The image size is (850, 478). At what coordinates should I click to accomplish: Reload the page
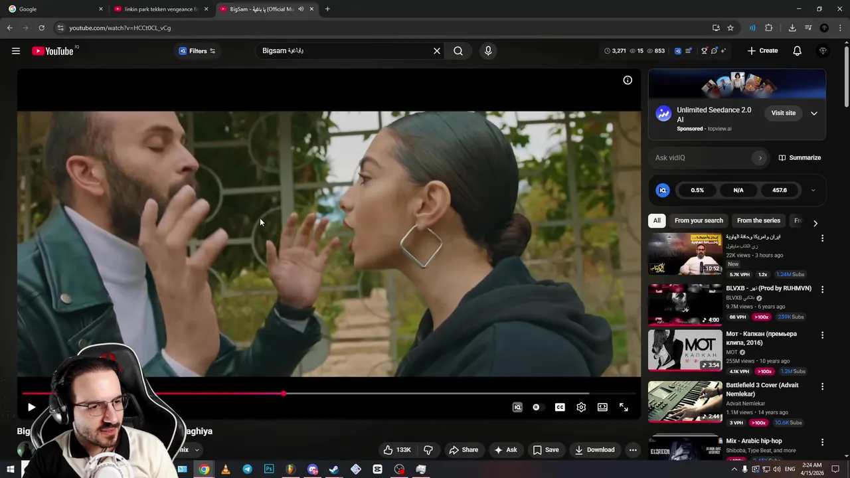tap(41, 28)
